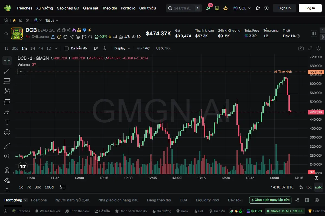Focus the token search field

[184, 8]
